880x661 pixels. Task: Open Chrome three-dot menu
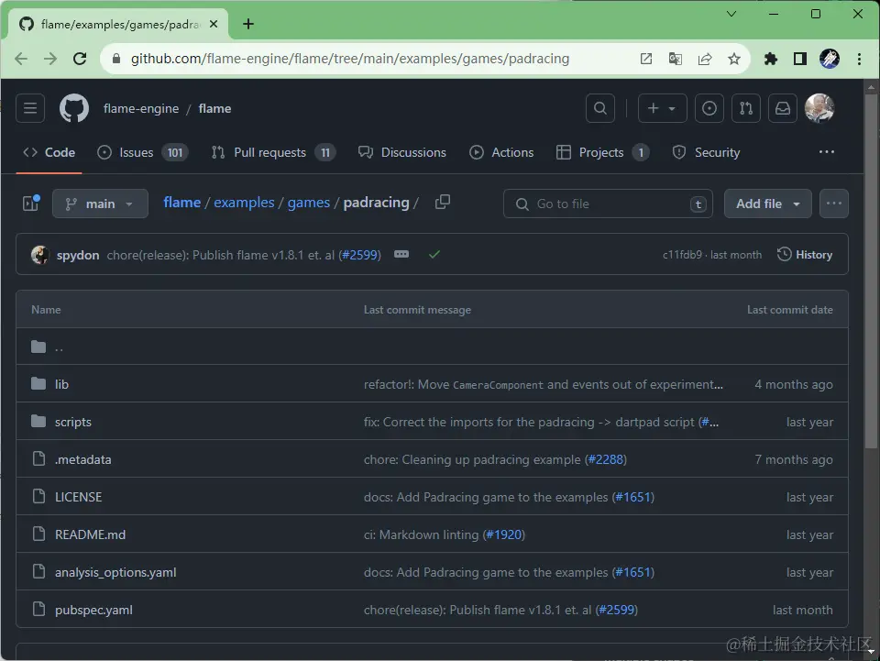(x=859, y=59)
